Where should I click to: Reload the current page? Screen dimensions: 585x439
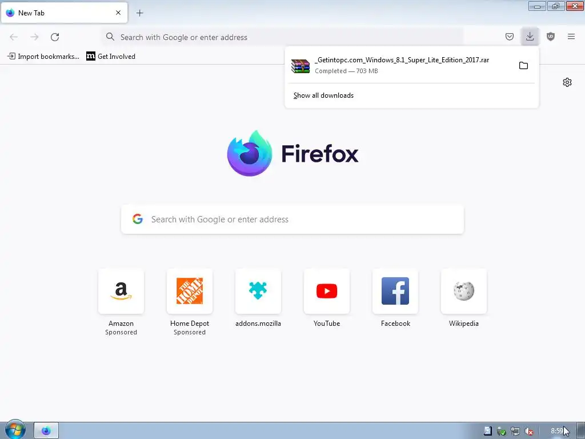(55, 37)
